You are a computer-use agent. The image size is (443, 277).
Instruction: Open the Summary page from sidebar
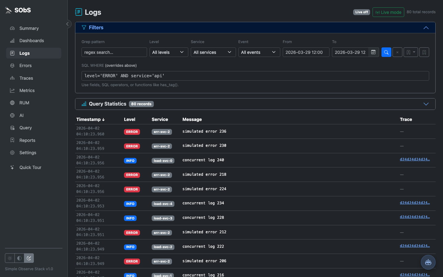point(34,28)
